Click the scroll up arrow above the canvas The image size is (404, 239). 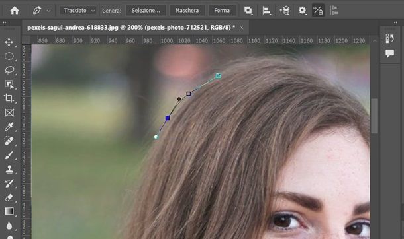(375, 40)
